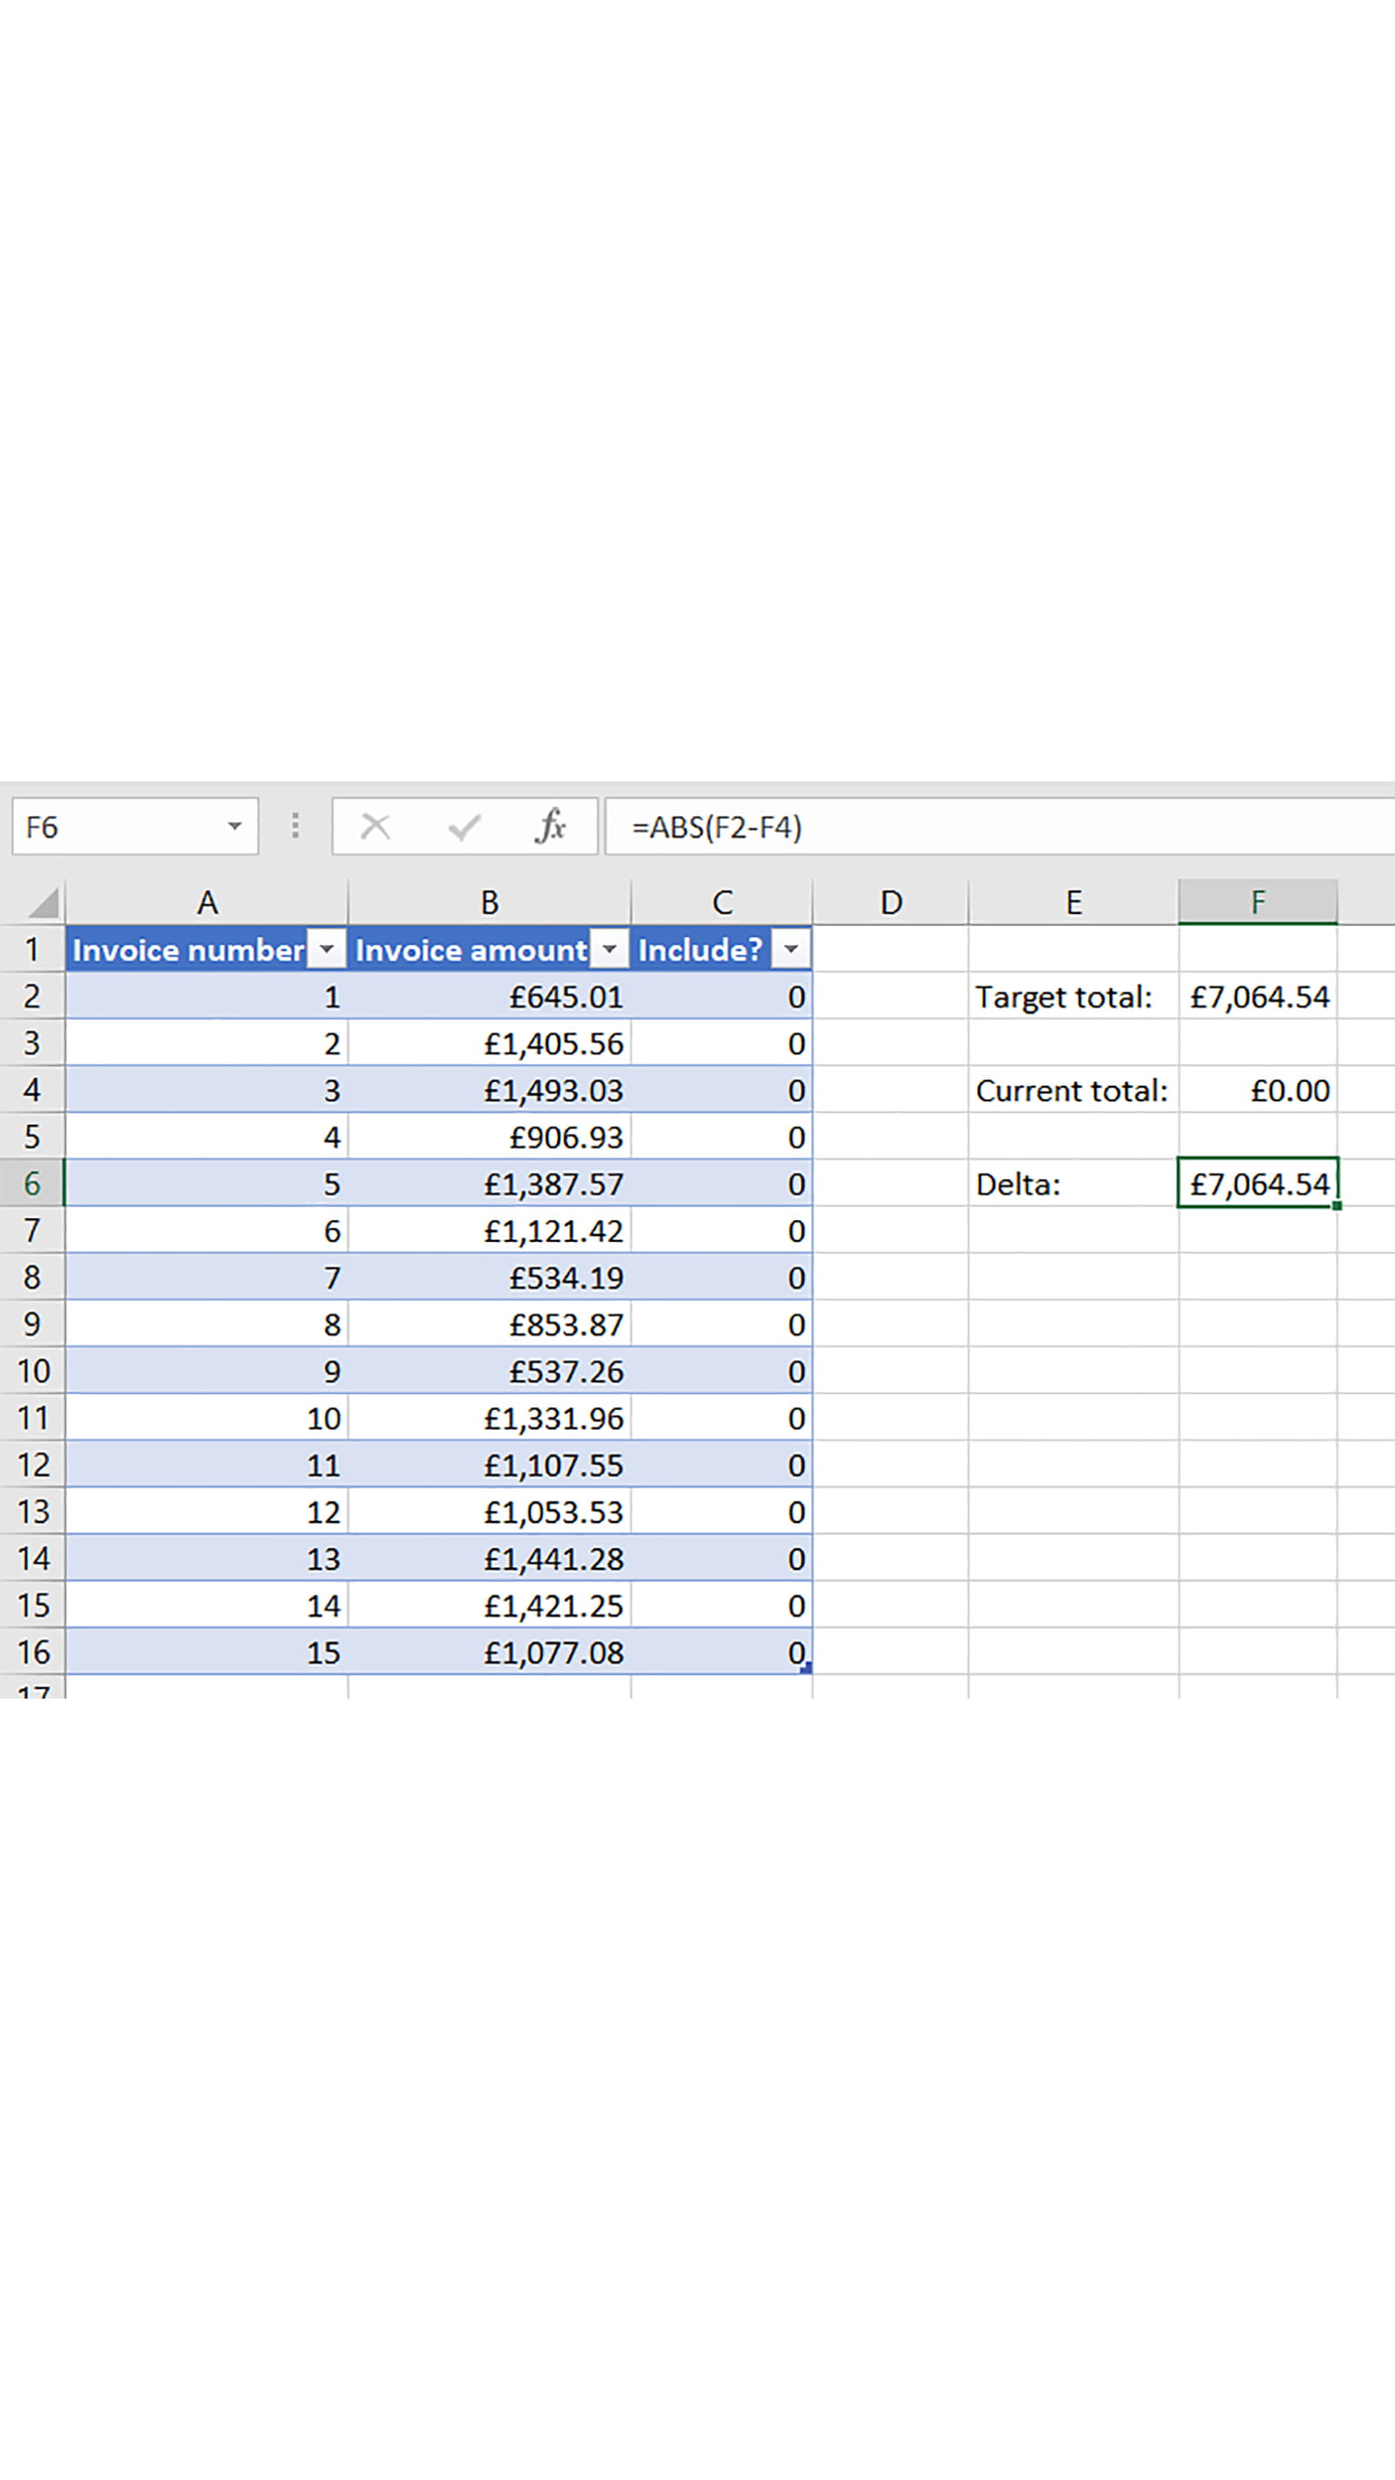Open the Invoice number filter dropdown

pyautogui.click(x=327, y=950)
